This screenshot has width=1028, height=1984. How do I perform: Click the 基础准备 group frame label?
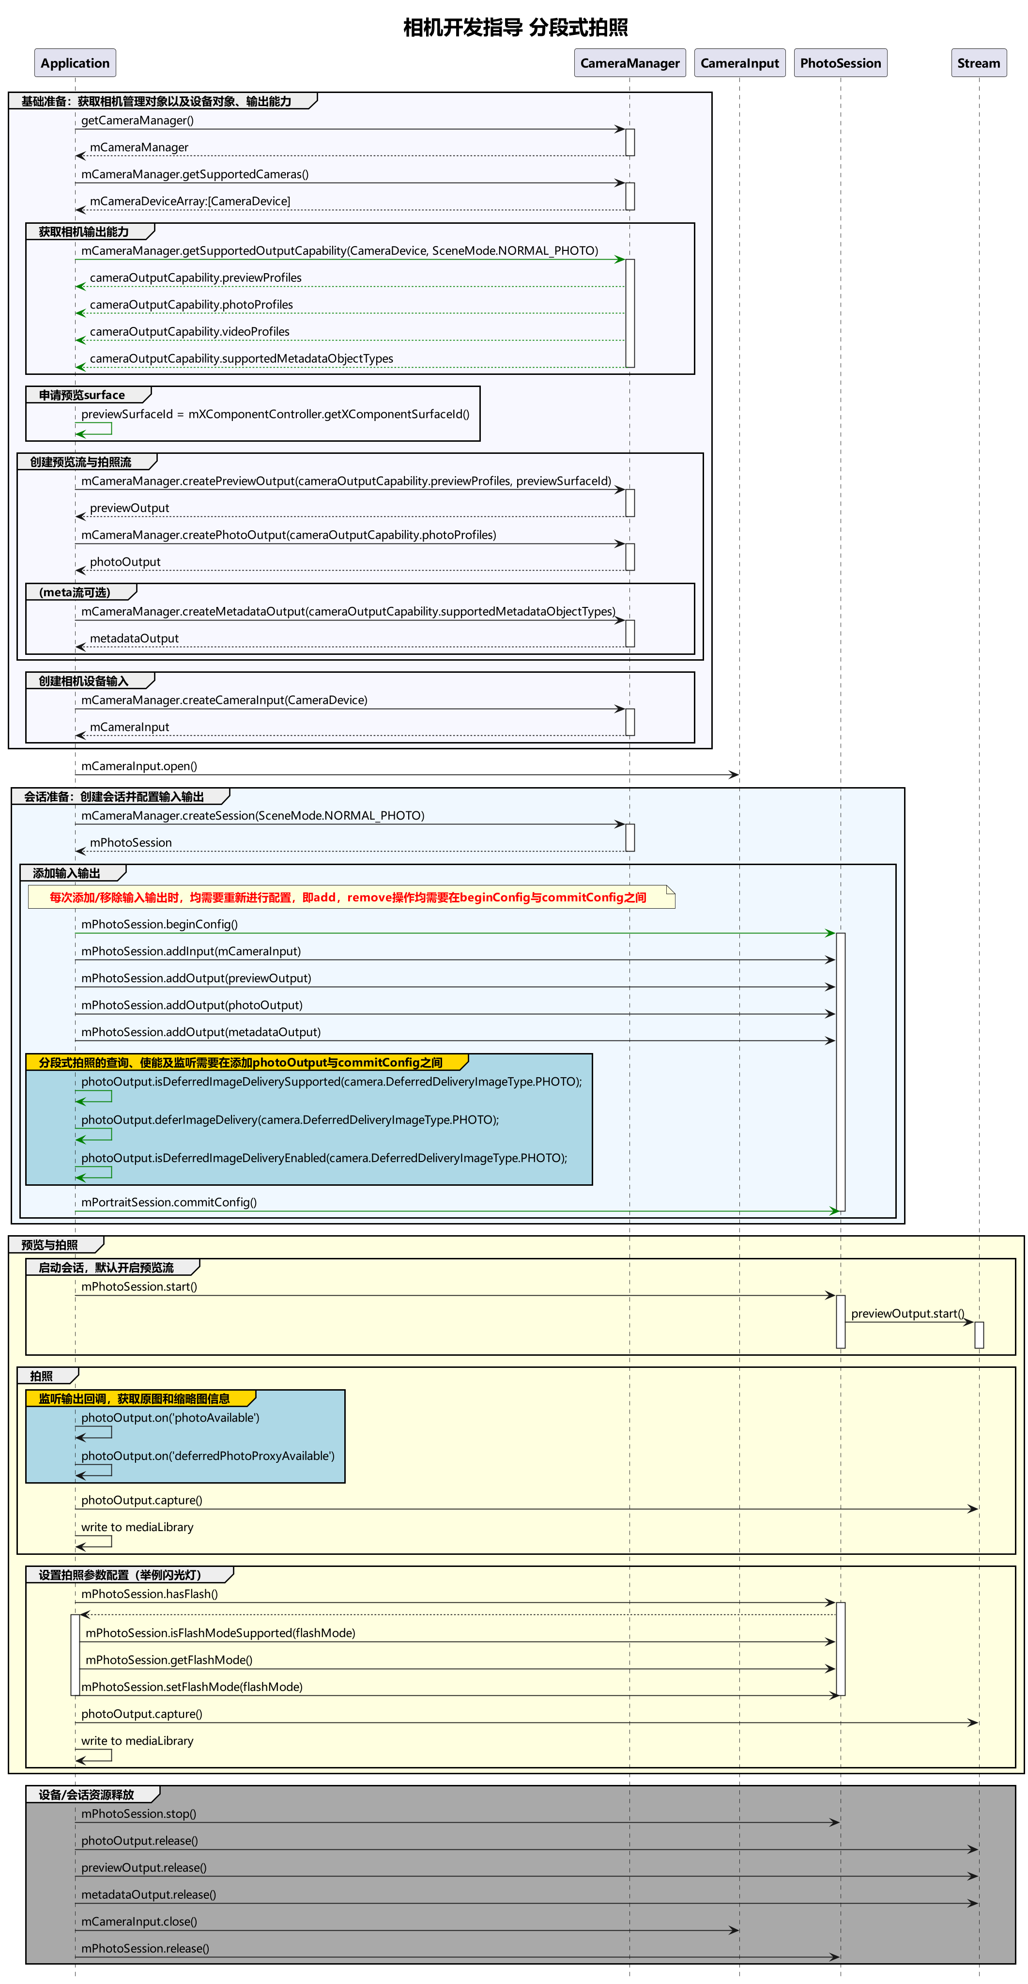point(156,102)
